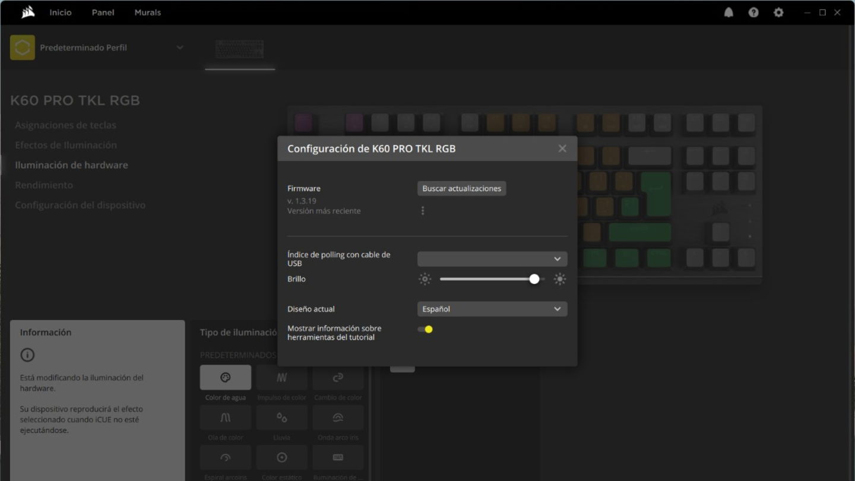Click the green spacebar-row wide key
This screenshot has height=481, width=855.
[x=639, y=232]
